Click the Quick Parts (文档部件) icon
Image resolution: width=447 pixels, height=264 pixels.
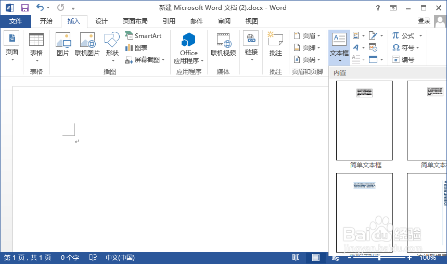(x=356, y=36)
